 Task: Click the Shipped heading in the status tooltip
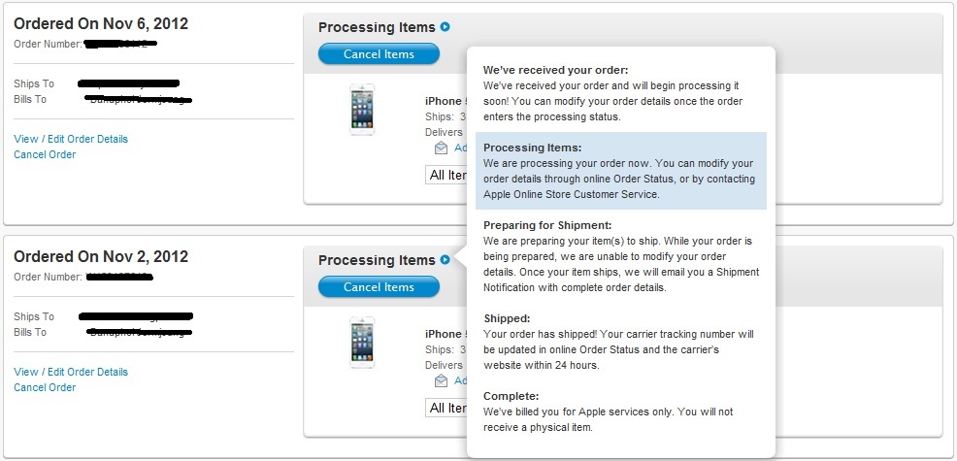pos(507,318)
